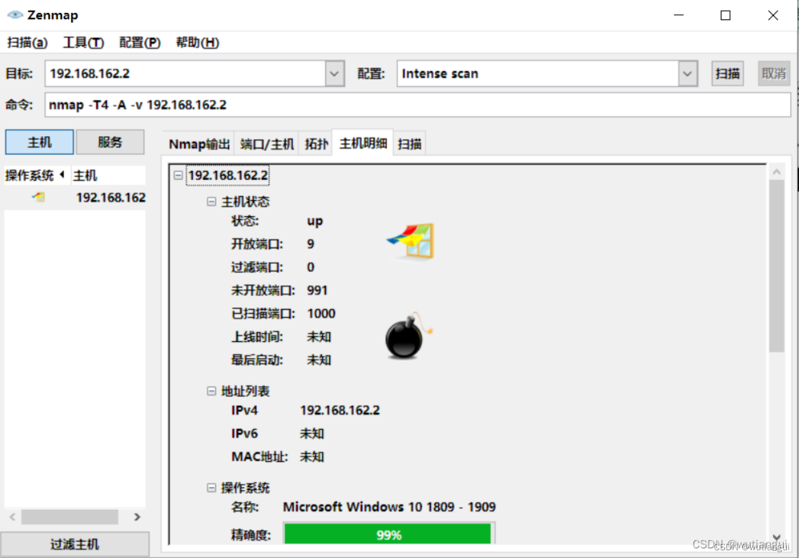This screenshot has height=558, width=799.
Task: Click the MAC地址 label
Action: click(x=260, y=457)
